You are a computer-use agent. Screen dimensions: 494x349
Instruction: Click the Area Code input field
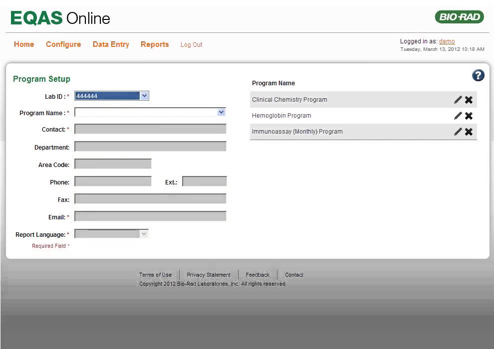113,164
